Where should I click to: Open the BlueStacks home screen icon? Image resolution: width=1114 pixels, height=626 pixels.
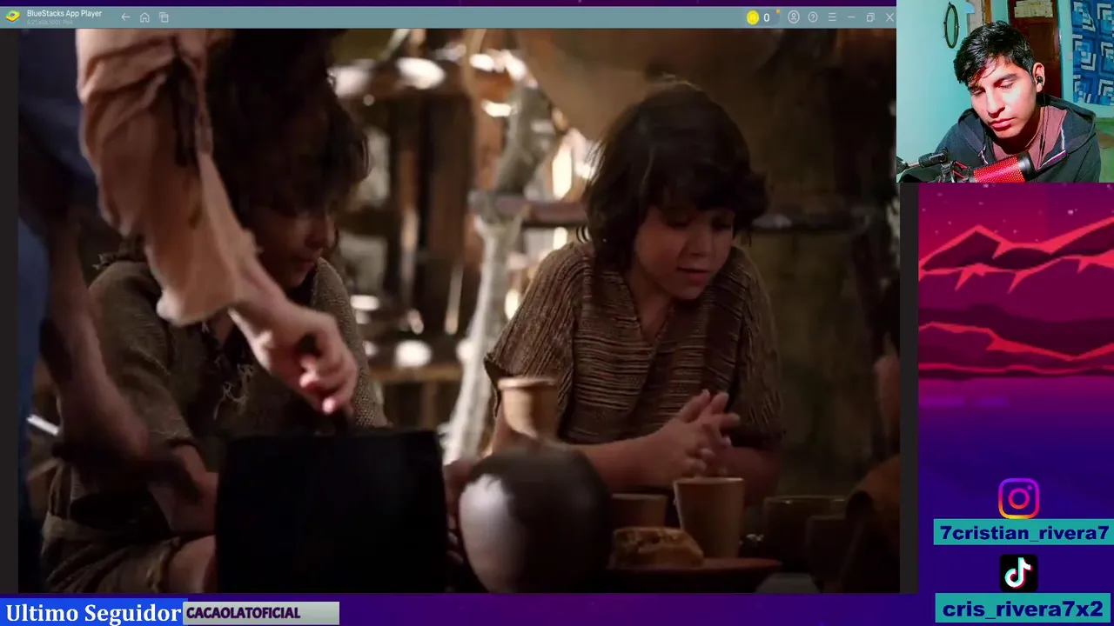[x=144, y=17]
